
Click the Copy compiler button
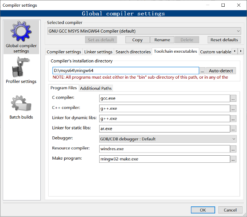click(137, 40)
